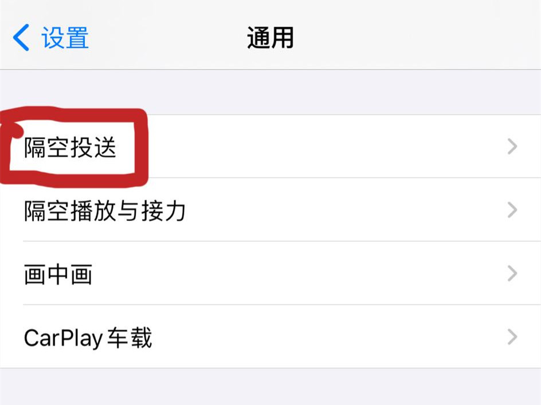Tap the blue back chevron icon
The height and width of the screenshot is (405, 541).
tap(21, 38)
